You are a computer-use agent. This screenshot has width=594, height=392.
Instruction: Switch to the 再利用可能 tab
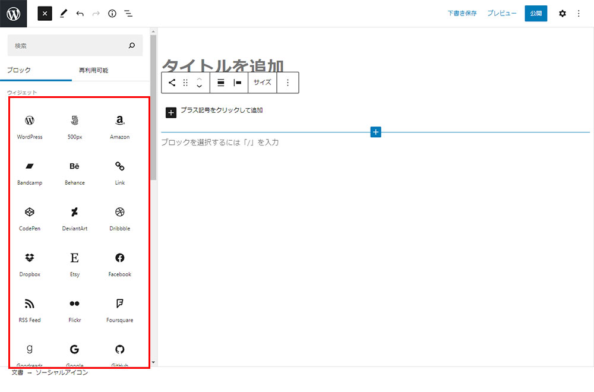coord(93,70)
